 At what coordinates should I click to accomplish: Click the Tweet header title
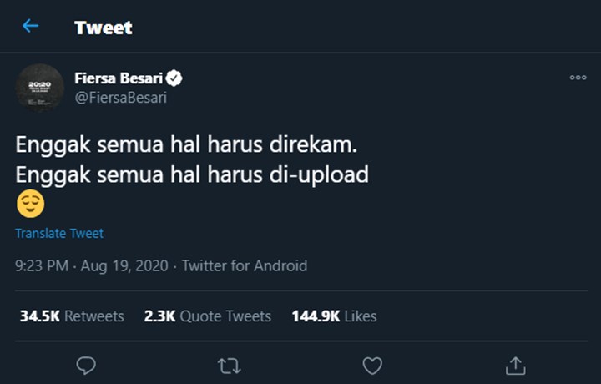(x=104, y=28)
